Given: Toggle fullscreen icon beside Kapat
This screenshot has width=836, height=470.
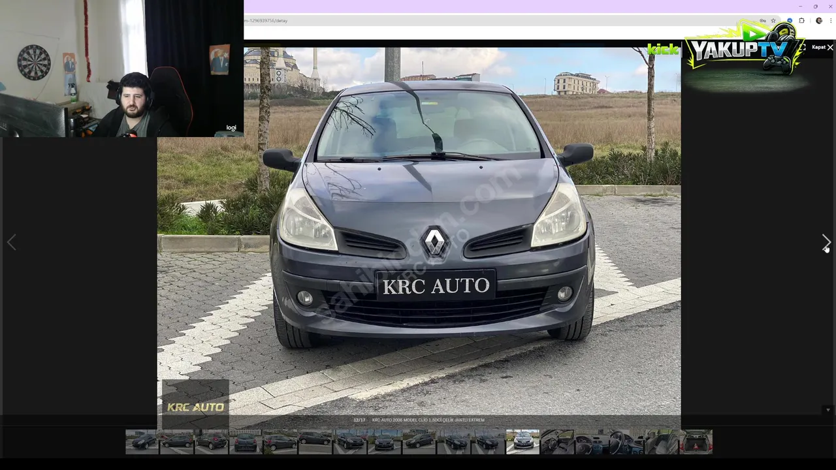Looking at the screenshot, I should click(x=802, y=47).
